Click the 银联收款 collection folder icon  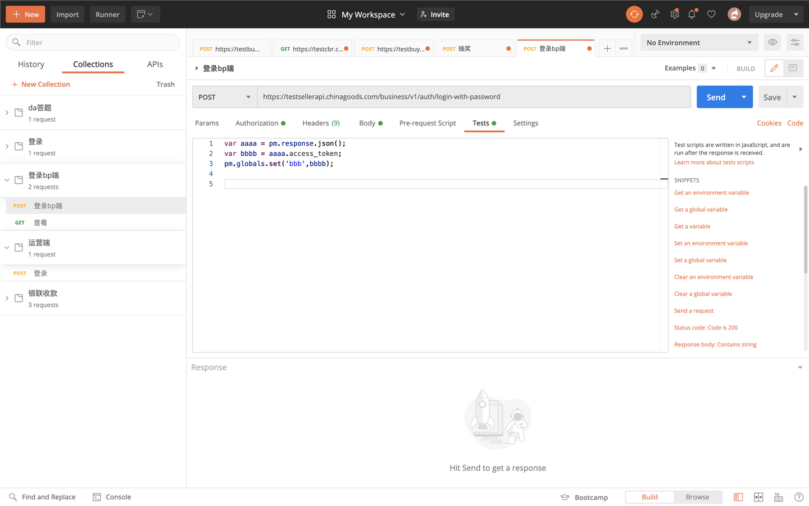19,298
